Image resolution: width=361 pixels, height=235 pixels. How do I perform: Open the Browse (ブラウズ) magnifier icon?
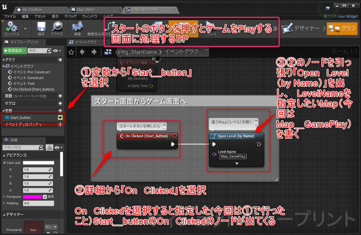pos(56,27)
